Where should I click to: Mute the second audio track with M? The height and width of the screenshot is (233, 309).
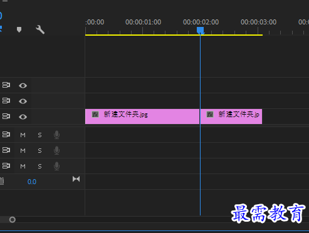23,151
